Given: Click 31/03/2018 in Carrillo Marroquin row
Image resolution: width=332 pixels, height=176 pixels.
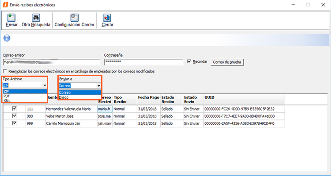Looking at the screenshot, I should tap(147, 123).
